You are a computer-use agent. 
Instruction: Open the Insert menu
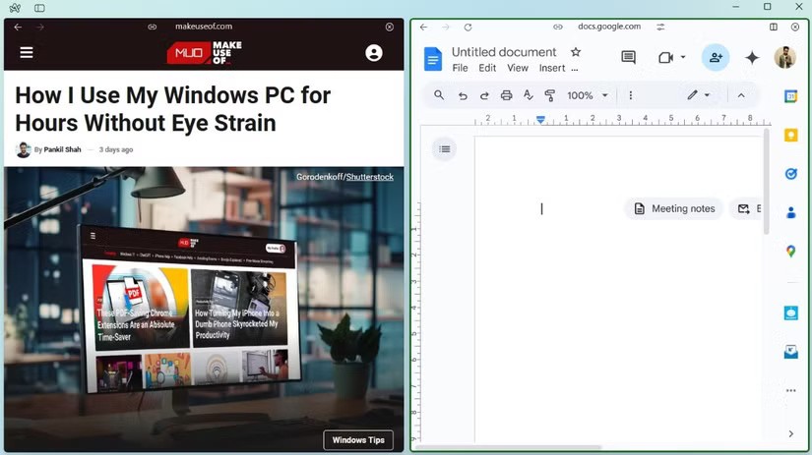(552, 69)
